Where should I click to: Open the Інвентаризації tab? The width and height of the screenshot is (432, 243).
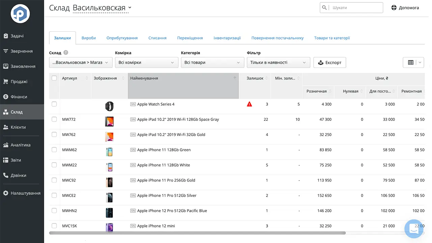pos(227,38)
